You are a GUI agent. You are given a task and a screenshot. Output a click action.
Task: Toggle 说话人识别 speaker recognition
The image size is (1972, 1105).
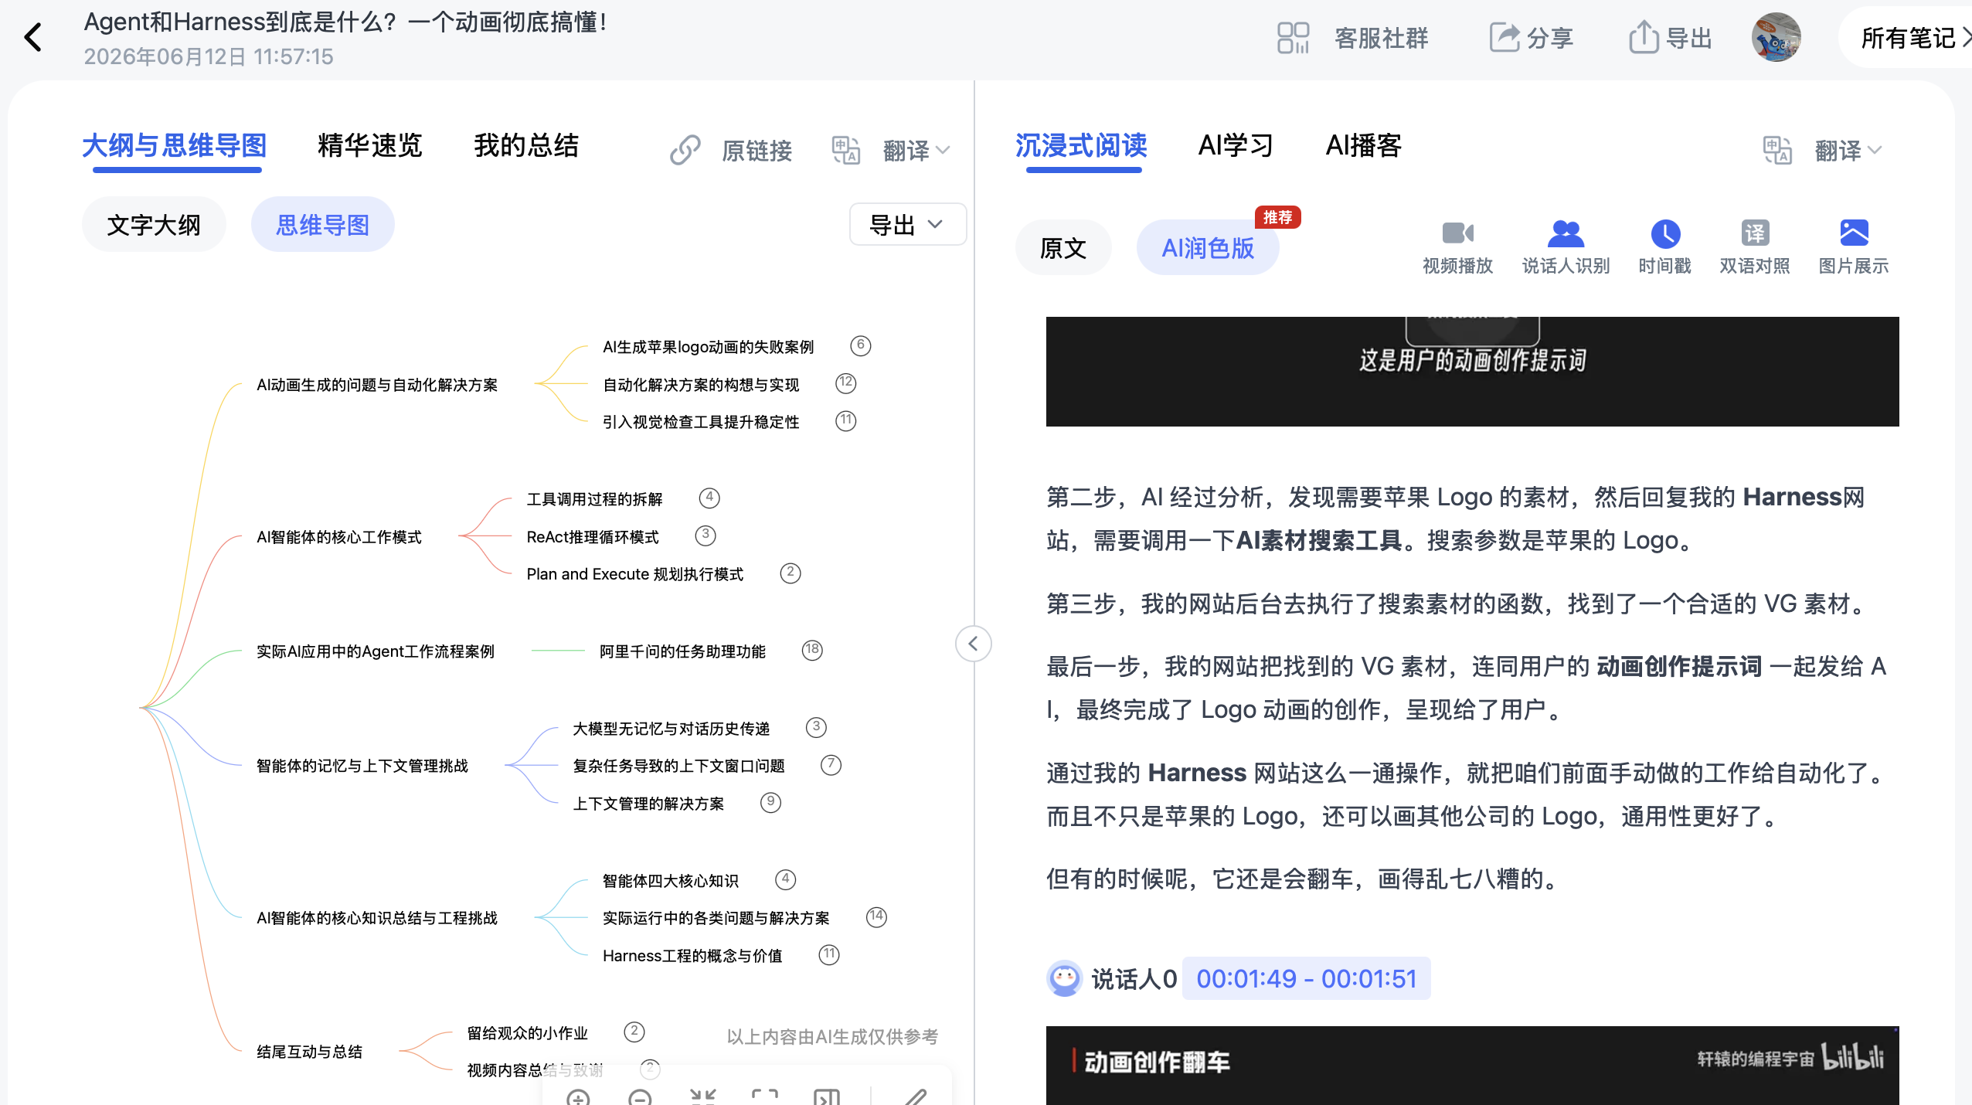click(1566, 247)
